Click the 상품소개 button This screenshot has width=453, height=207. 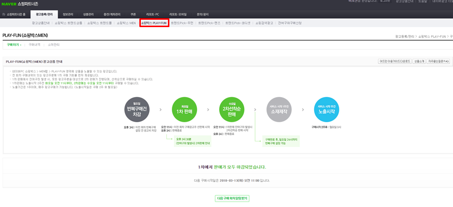pyautogui.click(x=419, y=62)
